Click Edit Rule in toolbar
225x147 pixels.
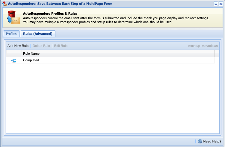coord(61,46)
